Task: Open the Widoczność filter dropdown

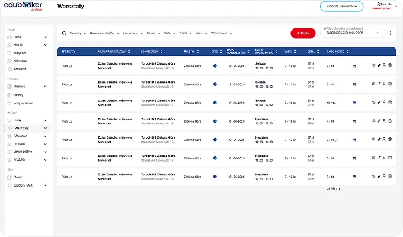Action: (221, 33)
